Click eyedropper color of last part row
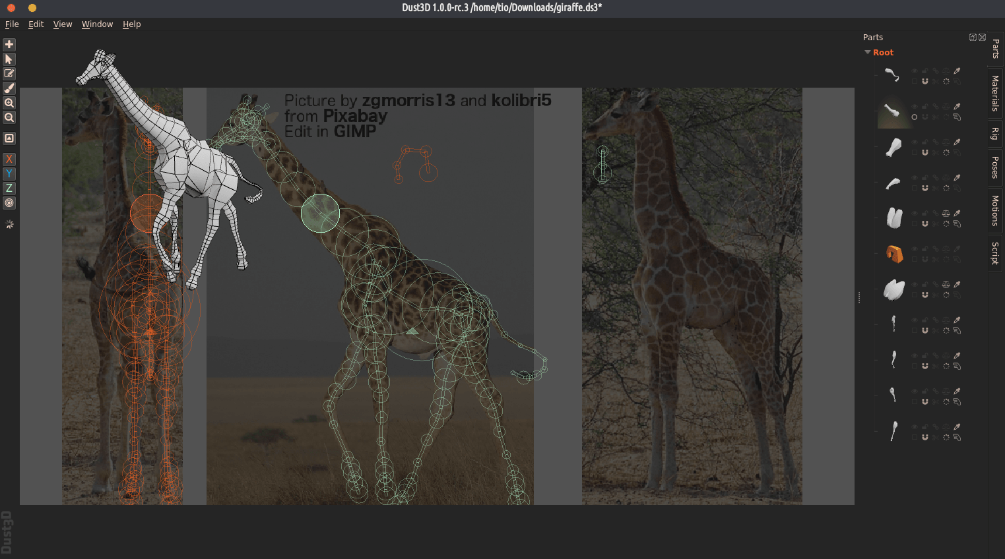Viewport: 1005px width, 559px height. (957, 427)
